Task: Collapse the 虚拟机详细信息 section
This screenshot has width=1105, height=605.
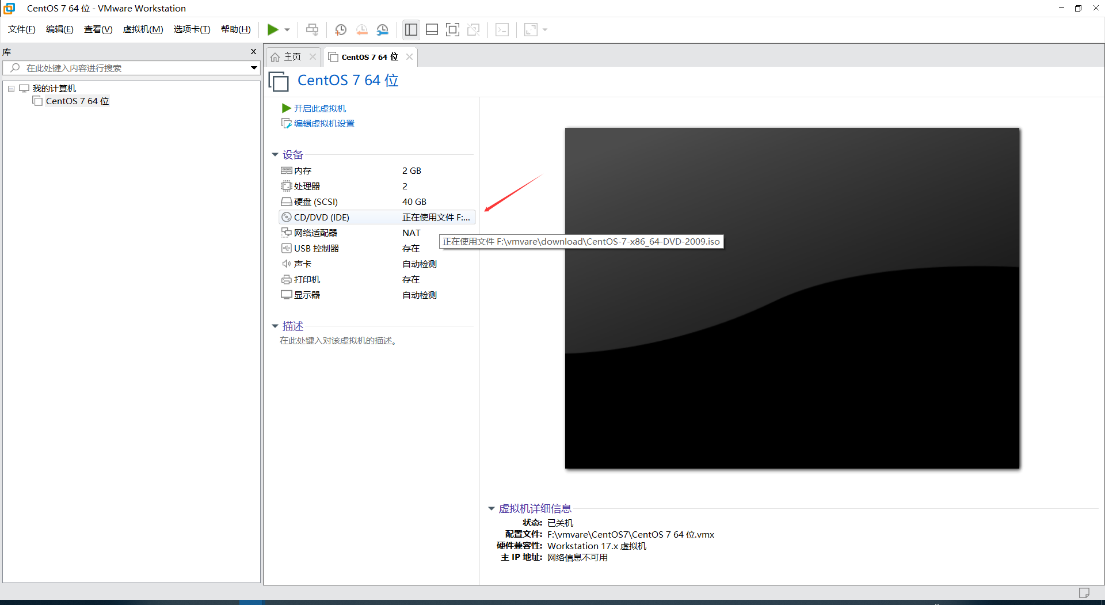Action: point(491,508)
